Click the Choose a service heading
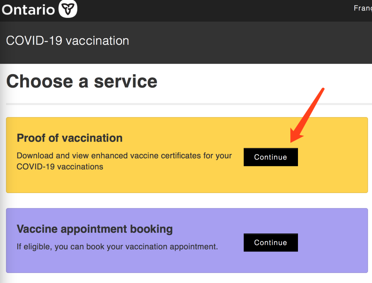This screenshot has height=283, width=372. point(82,81)
